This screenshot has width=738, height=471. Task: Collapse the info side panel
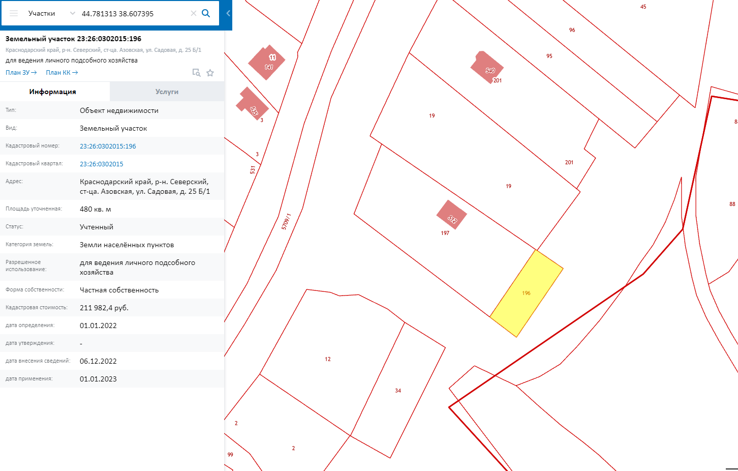[x=228, y=13]
